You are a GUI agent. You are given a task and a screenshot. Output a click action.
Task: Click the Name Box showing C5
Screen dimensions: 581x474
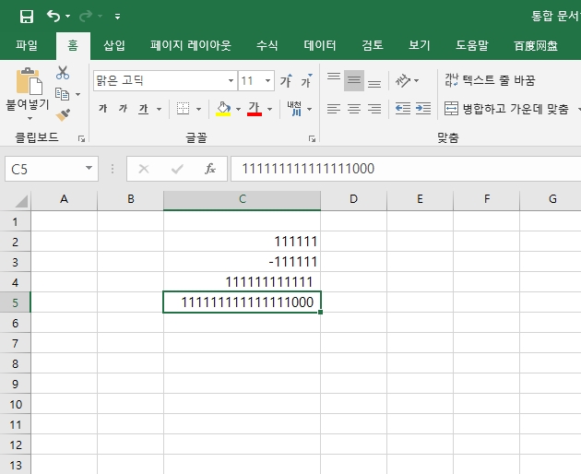pyautogui.click(x=44, y=169)
